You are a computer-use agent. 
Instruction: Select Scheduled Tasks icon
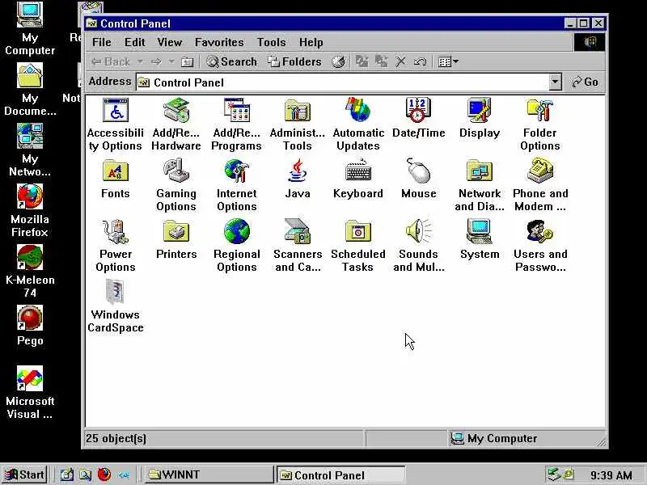358,231
